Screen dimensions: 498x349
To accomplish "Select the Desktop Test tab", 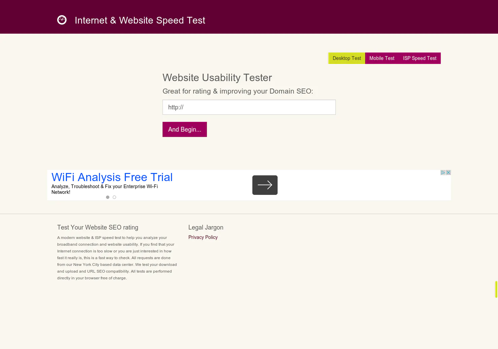I will coord(347,58).
